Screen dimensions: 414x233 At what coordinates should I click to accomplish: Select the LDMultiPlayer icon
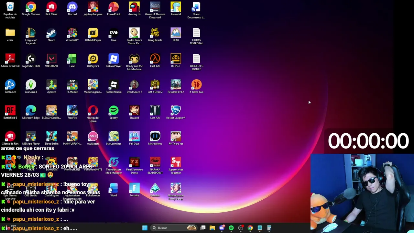[x=93, y=35]
